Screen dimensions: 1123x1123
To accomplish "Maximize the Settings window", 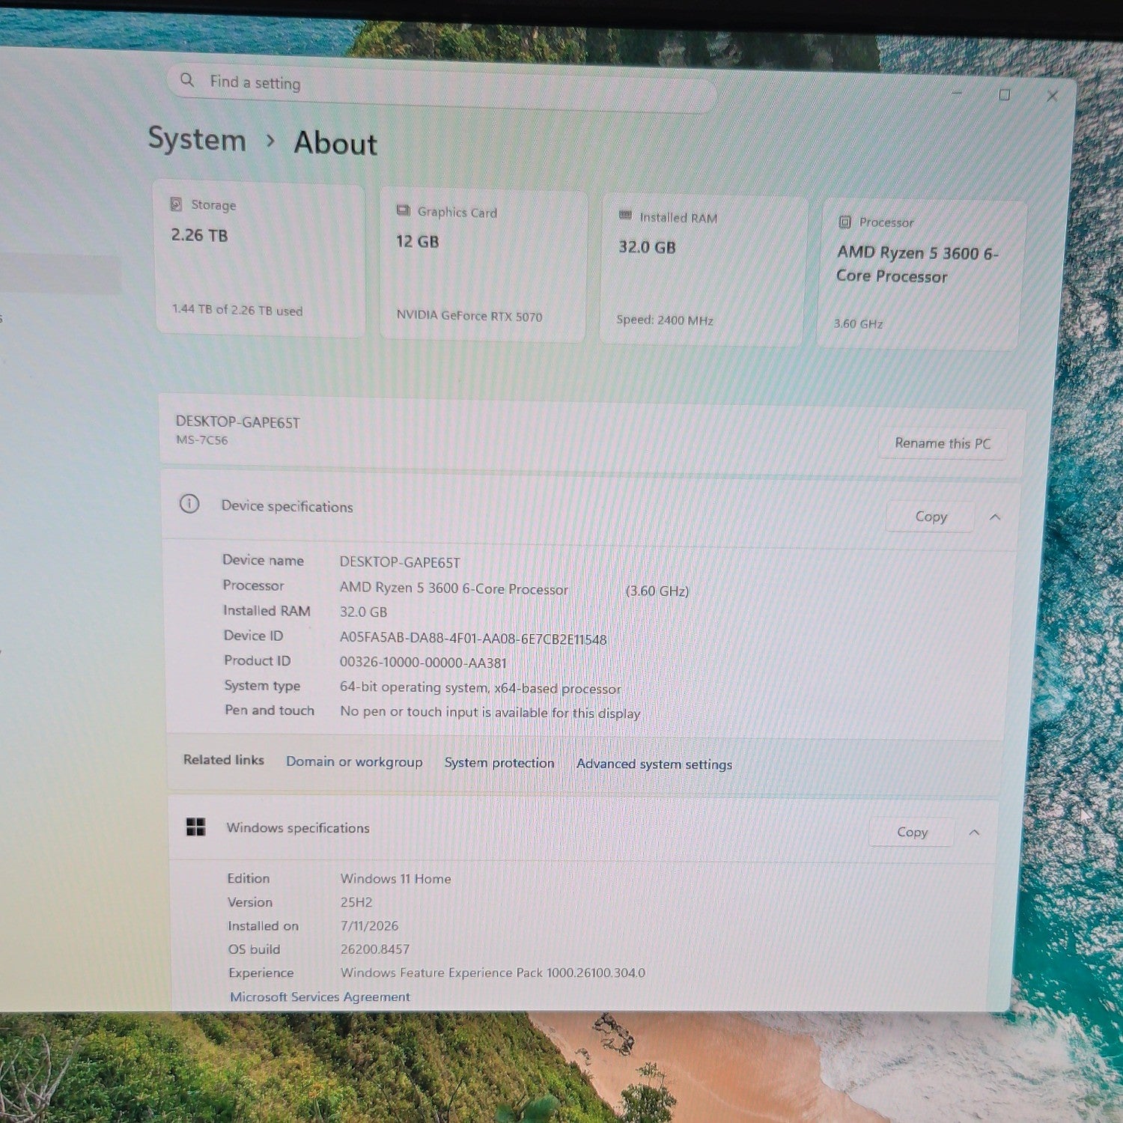I will coord(1005,94).
